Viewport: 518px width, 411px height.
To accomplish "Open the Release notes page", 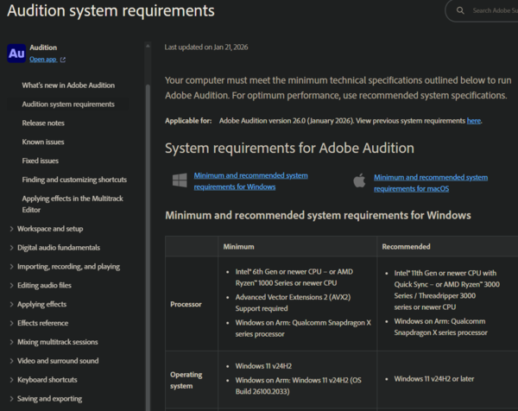I will 43,123.
